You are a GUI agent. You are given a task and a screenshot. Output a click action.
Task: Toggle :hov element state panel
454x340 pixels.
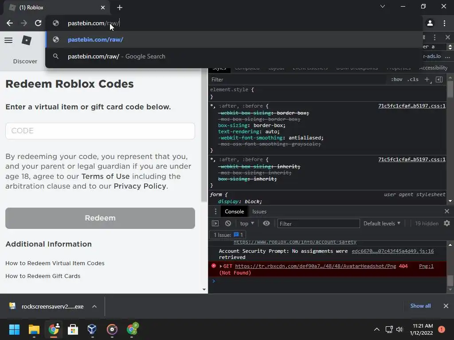[x=397, y=80]
